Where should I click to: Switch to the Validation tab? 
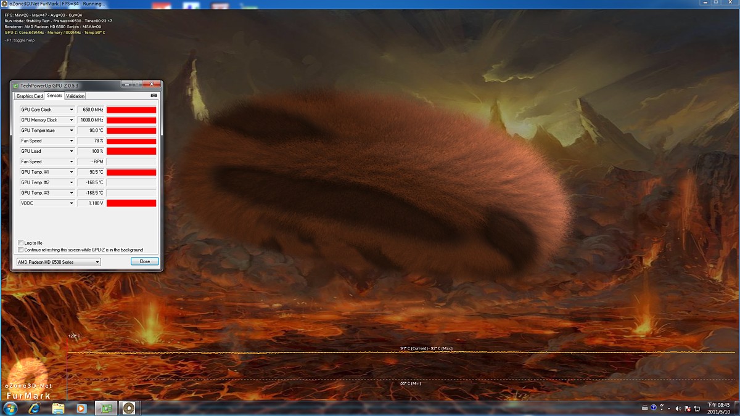(x=75, y=96)
